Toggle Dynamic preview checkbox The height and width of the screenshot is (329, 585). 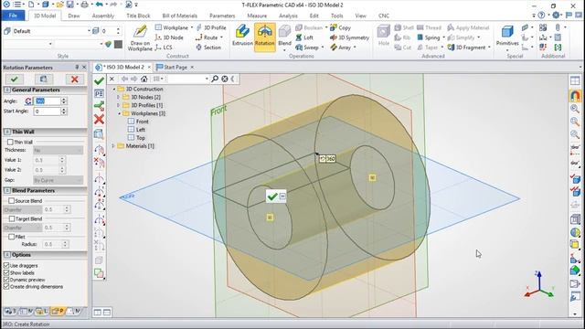[6, 280]
